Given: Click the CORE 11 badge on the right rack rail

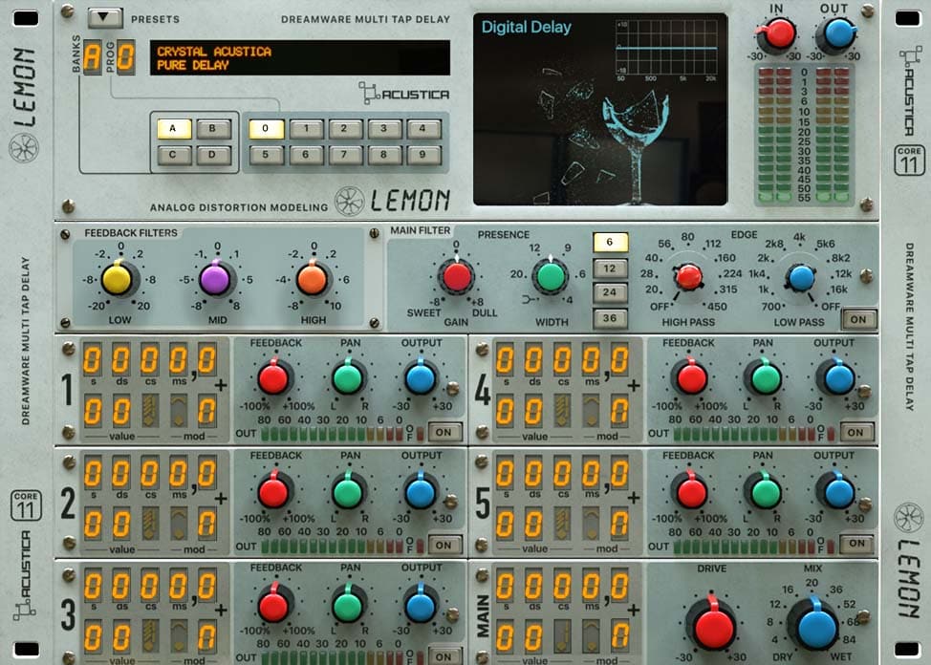Looking at the screenshot, I should (x=911, y=159).
